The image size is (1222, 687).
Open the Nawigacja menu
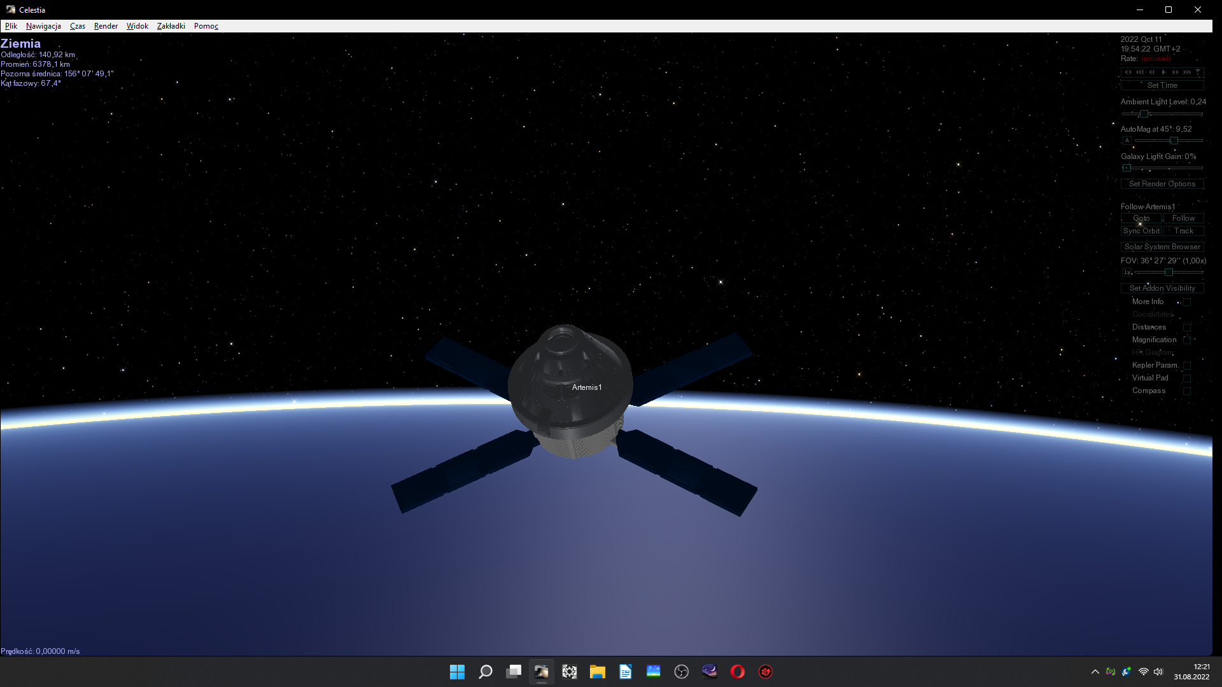(x=43, y=26)
